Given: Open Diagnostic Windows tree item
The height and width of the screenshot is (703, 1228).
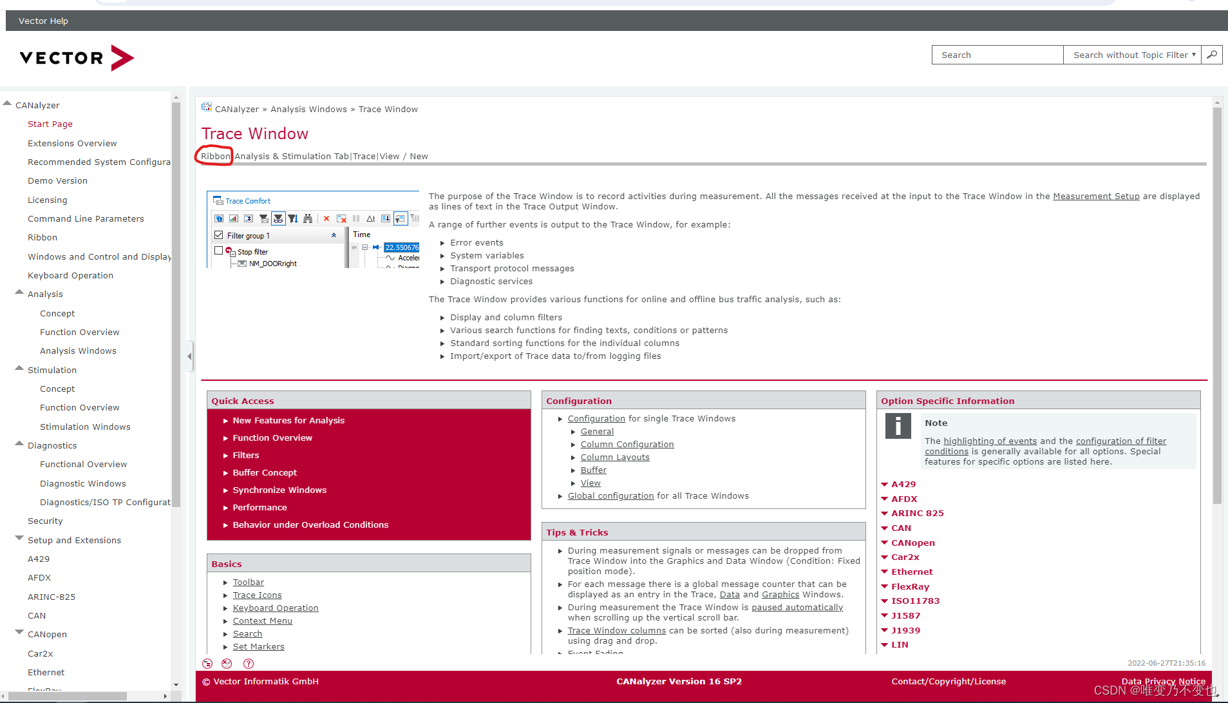Looking at the screenshot, I should click(83, 483).
